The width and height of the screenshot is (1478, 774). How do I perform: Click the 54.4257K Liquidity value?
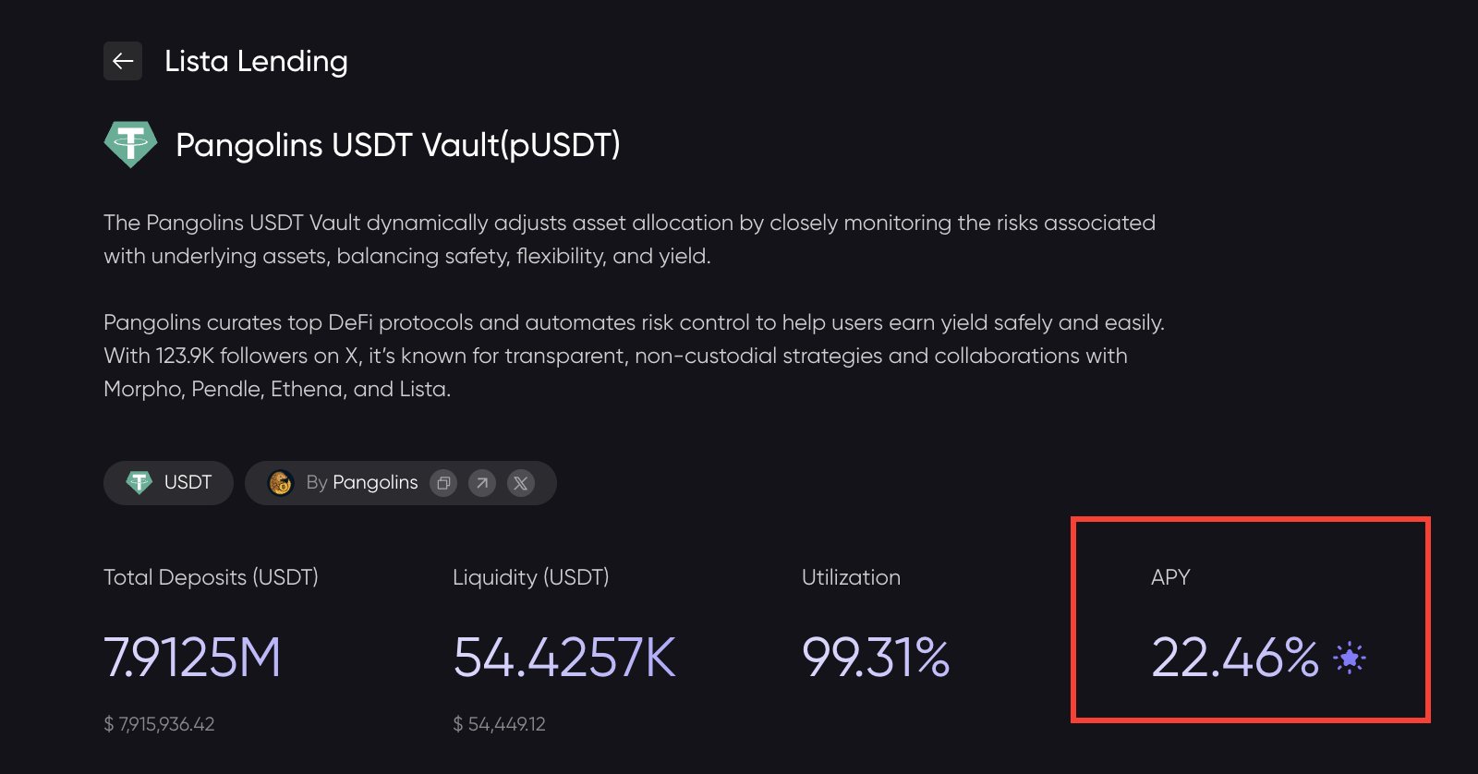[564, 658]
